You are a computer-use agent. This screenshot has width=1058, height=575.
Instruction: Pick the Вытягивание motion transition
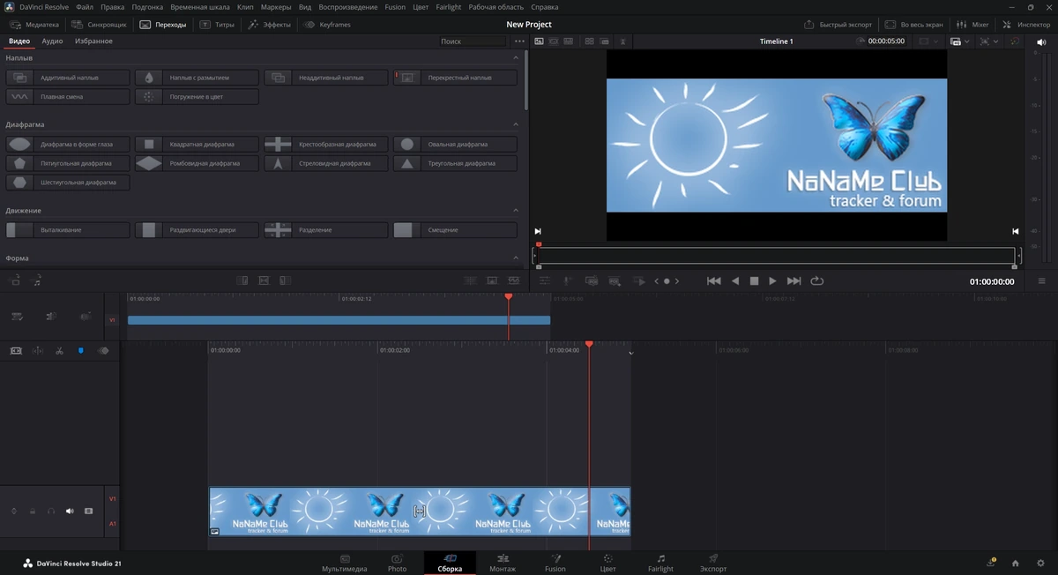click(68, 229)
